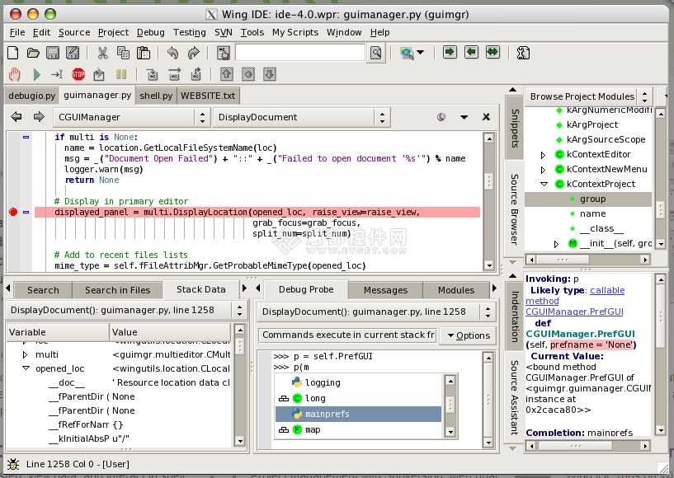Save the file with the plain floppy disk icon
The height and width of the screenshot is (478, 674).
click(53, 53)
